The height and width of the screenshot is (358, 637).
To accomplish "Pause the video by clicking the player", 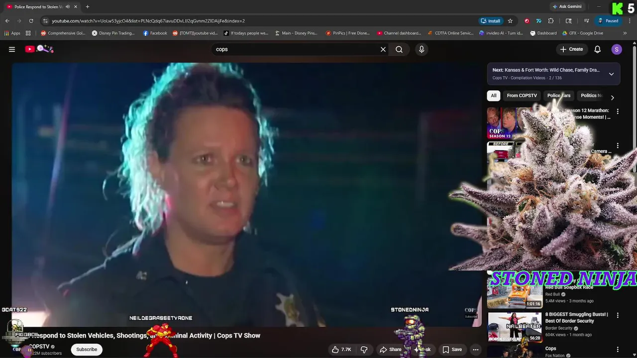I will coord(246,194).
